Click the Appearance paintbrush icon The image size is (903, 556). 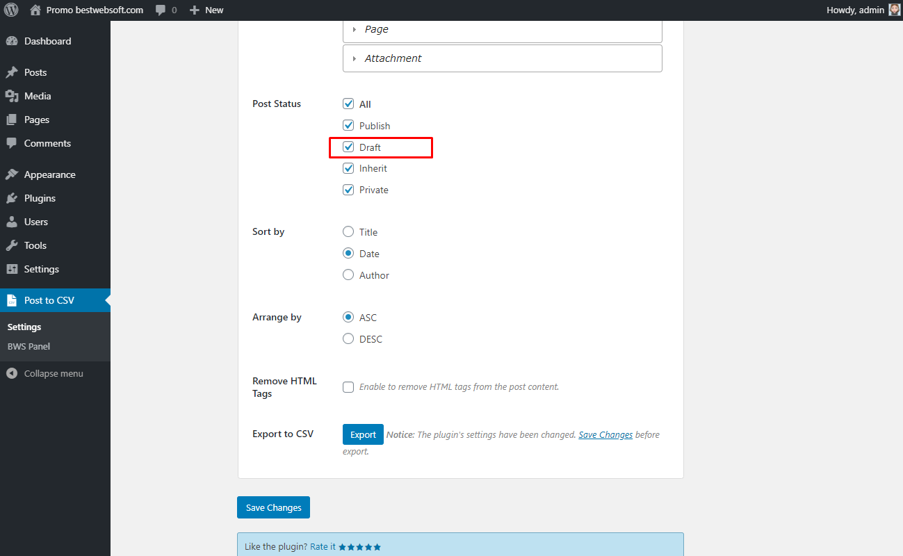pyautogui.click(x=12, y=174)
